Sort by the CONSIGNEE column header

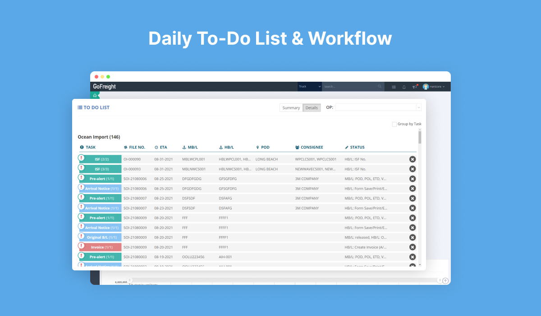309,147
